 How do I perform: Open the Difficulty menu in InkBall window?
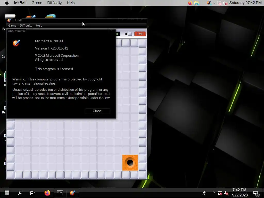(26, 26)
